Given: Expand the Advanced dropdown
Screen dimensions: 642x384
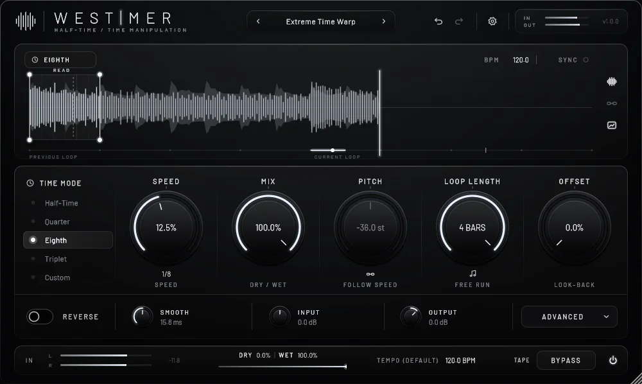Looking at the screenshot, I should tap(569, 317).
